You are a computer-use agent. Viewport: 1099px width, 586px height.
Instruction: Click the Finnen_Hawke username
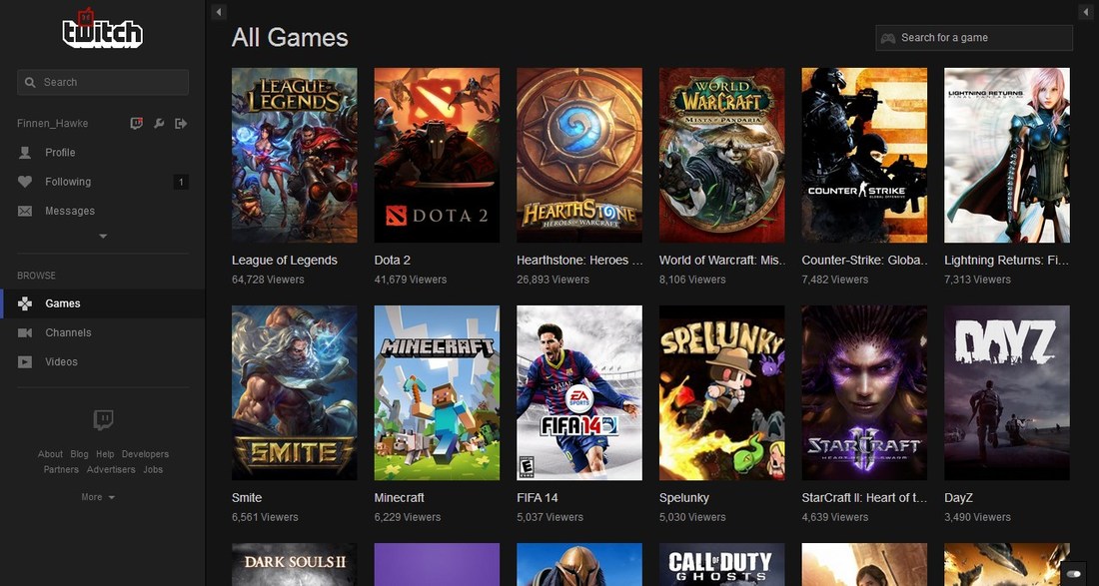[53, 123]
